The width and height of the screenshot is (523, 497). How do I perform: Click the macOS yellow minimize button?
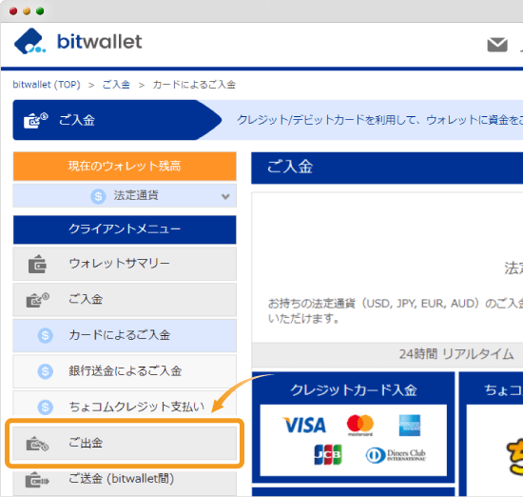click(27, 11)
